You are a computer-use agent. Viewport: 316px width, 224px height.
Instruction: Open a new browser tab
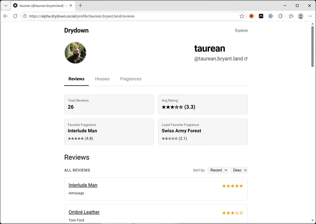81,6
